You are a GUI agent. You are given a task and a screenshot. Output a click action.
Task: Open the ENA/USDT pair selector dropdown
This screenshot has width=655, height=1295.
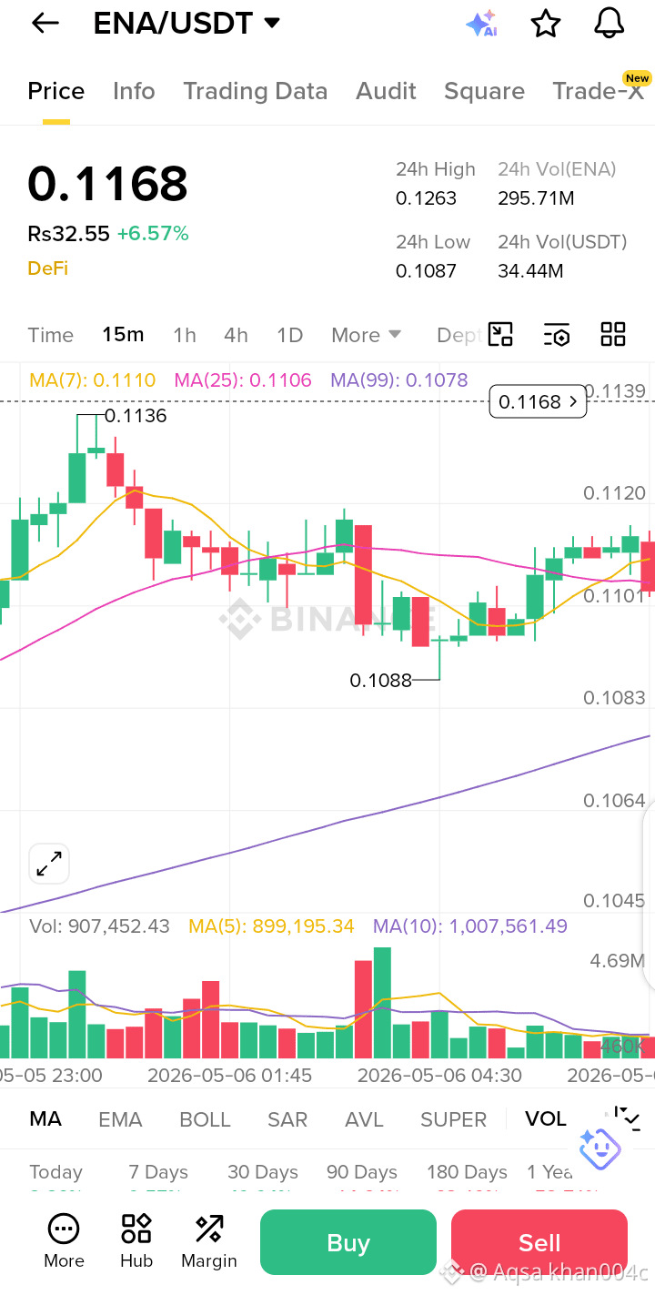coord(187,24)
